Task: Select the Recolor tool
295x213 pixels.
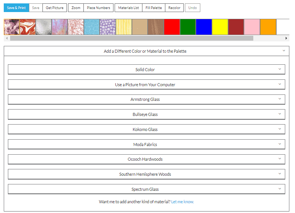Action: pyautogui.click(x=174, y=8)
